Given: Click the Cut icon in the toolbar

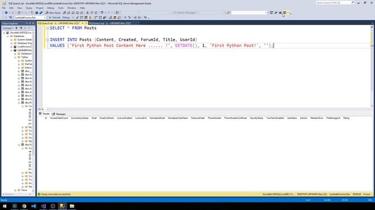Looking at the screenshot, I should (87, 13).
